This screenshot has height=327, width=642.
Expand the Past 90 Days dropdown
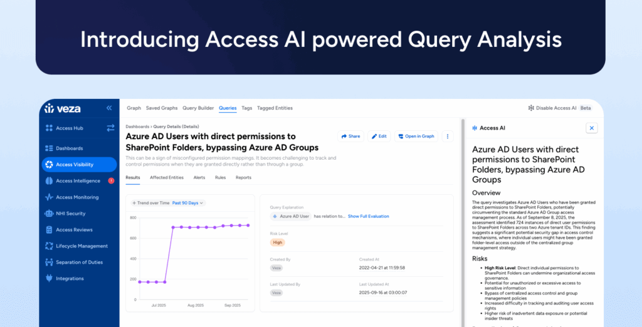point(188,203)
